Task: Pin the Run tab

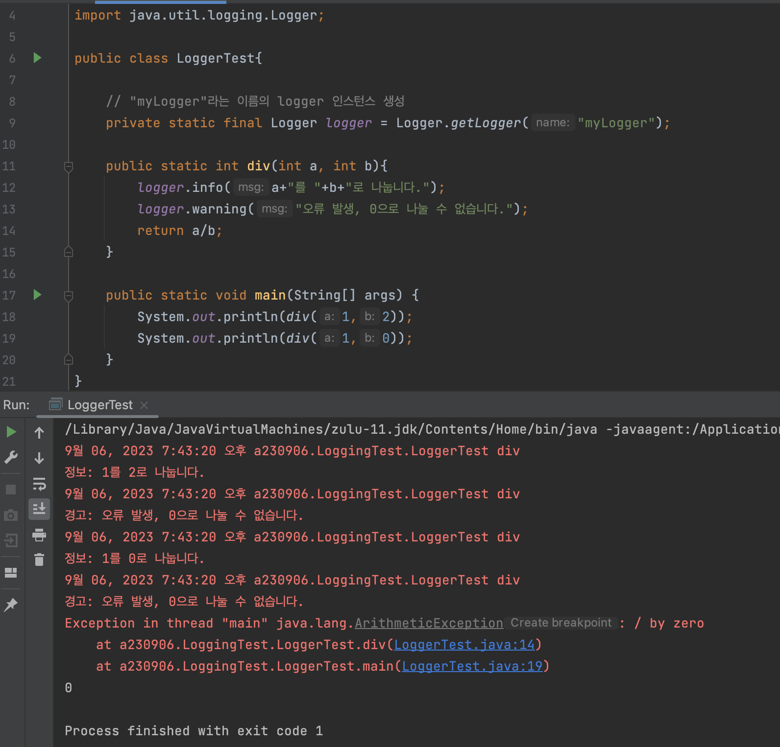Action: point(11,605)
